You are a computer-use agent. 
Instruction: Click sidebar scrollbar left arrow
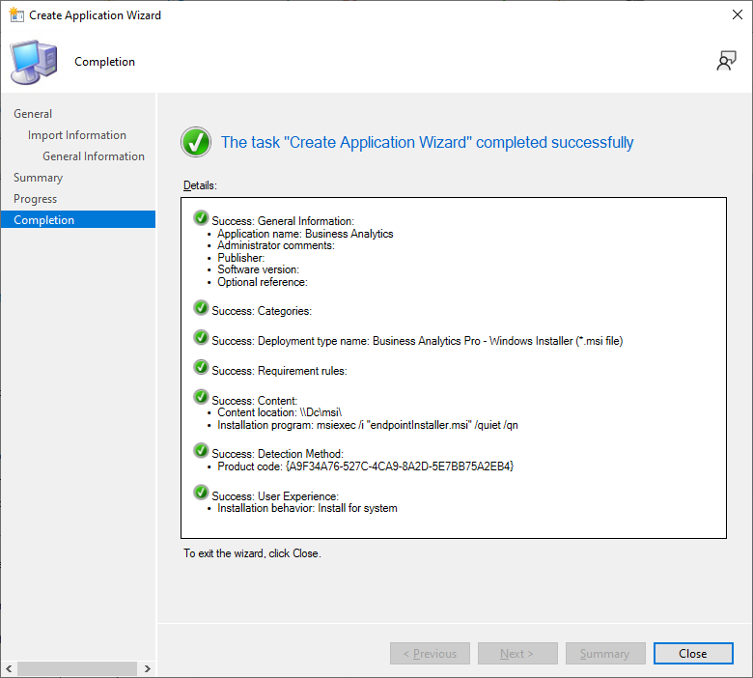coord(9,668)
